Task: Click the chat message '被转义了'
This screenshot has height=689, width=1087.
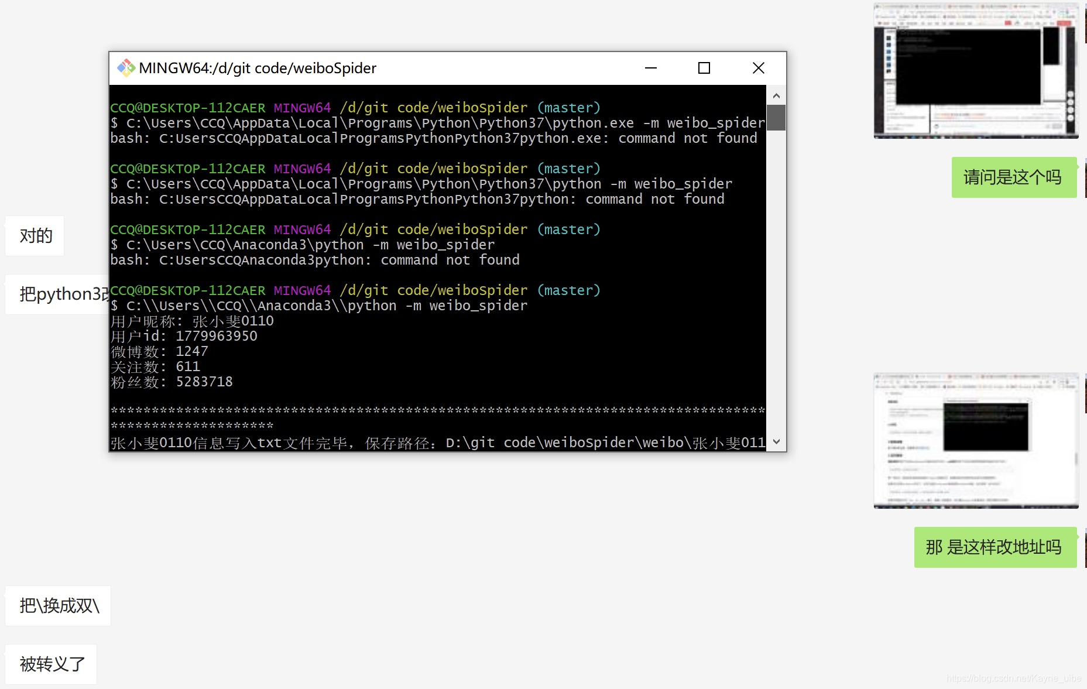Action: click(x=51, y=664)
